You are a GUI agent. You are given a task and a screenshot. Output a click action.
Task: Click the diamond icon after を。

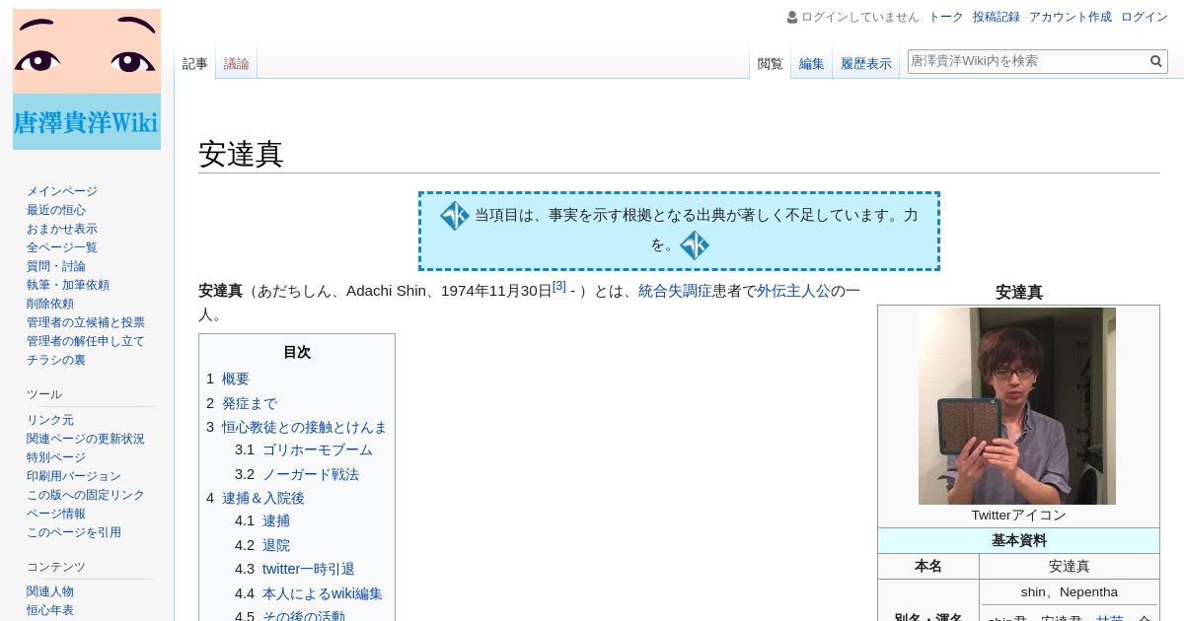coord(695,245)
